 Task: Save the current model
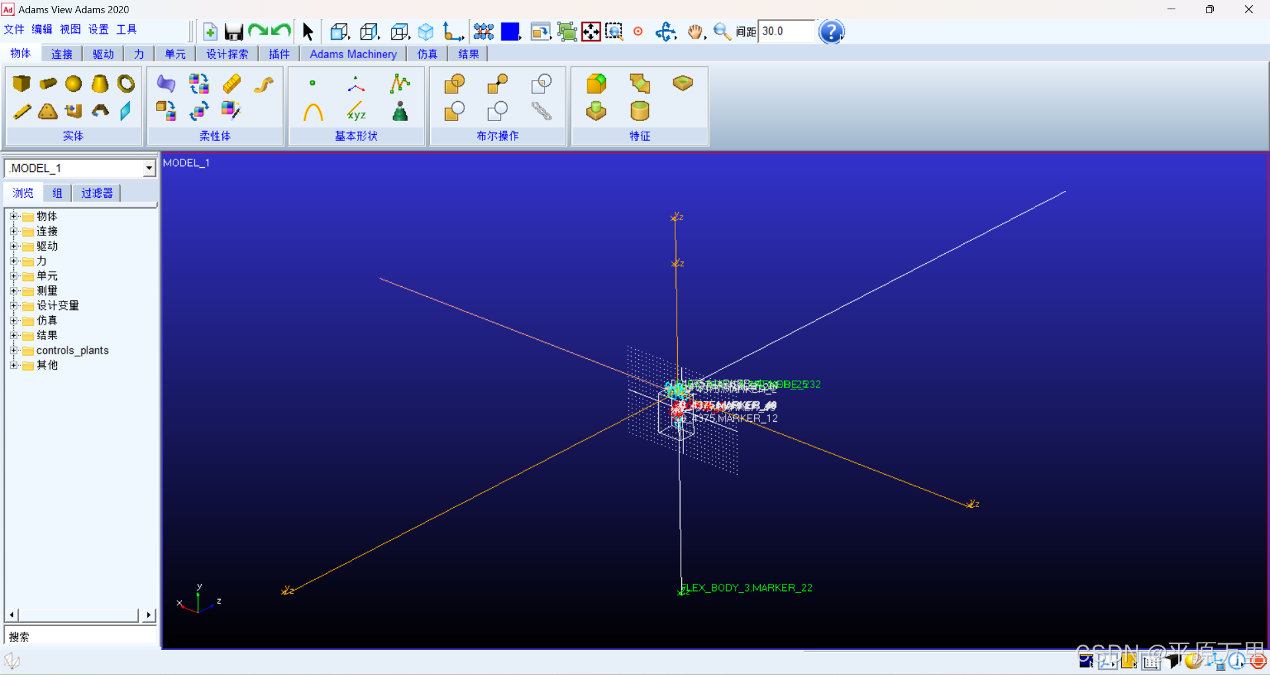tap(233, 31)
